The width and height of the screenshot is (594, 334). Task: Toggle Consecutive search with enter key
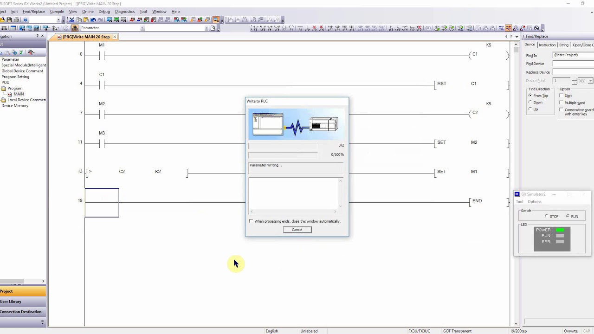click(561, 110)
